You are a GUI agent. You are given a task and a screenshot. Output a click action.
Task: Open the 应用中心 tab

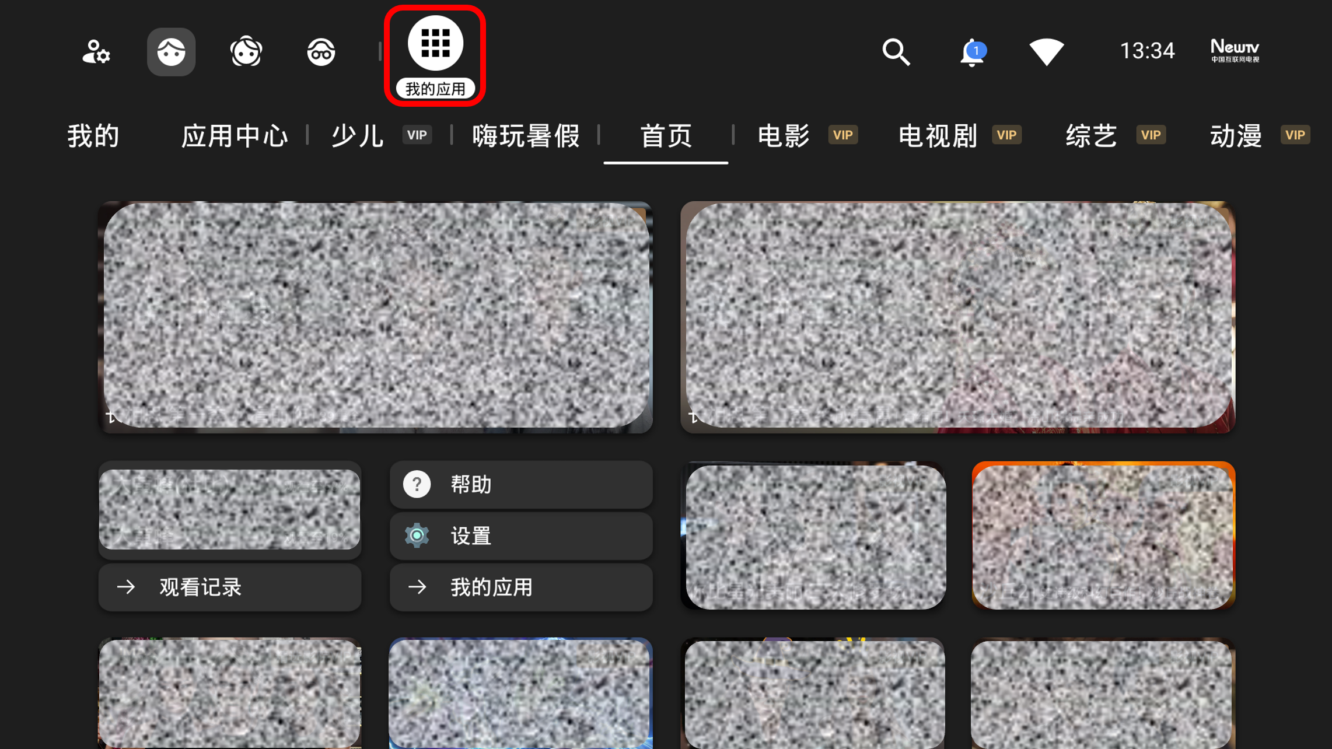tap(235, 136)
